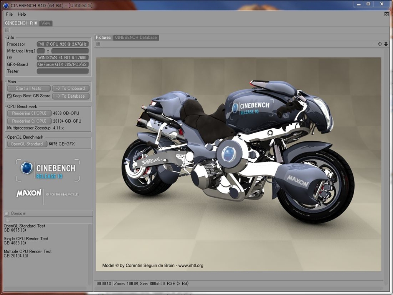Run the Rendering (1 CPU) test
The height and width of the screenshot is (295, 393).
tap(29, 113)
